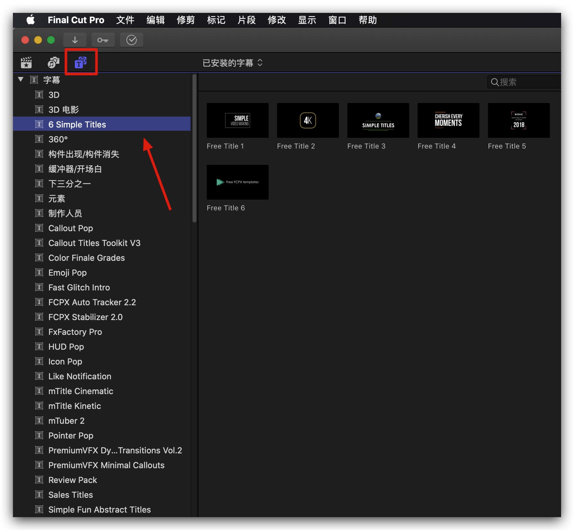574x530 pixels.
Task: Select the Free Title 6 thumbnail
Action: point(238,182)
